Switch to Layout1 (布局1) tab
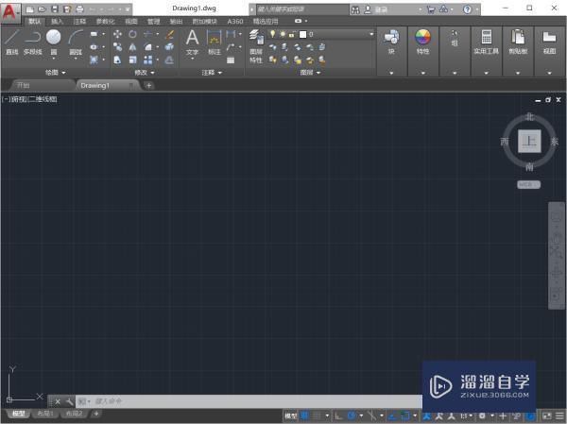The width and height of the screenshot is (567, 424). (45, 414)
